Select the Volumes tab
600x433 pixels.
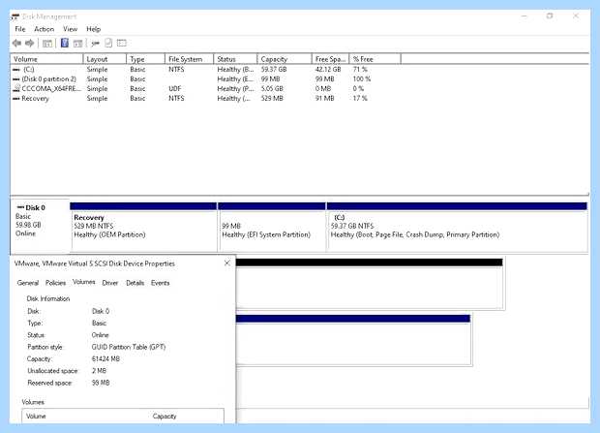[84, 282]
